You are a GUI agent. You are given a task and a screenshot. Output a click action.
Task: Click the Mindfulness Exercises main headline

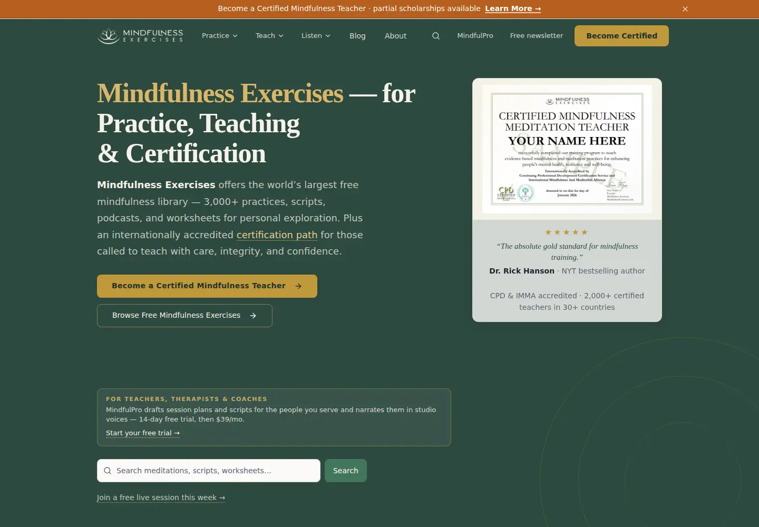256,123
